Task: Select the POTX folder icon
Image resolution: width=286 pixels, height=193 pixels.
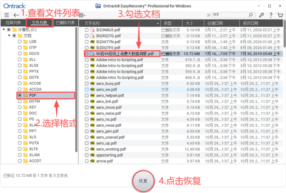Action: (x=25, y=143)
